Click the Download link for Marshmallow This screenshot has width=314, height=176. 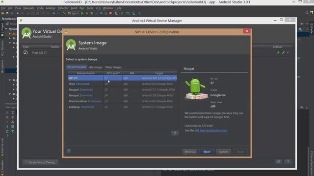point(95,101)
